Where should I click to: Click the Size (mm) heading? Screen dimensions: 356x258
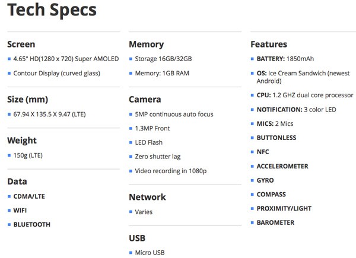[x=28, y=100]
